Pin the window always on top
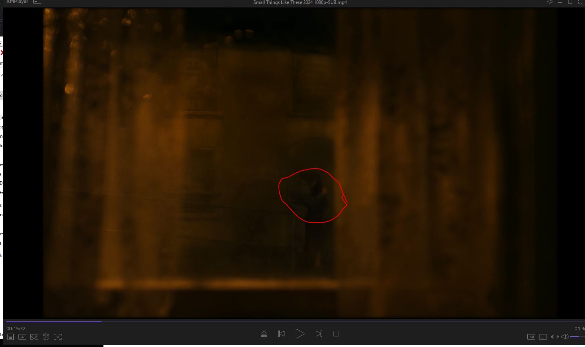 coord(550,2)
